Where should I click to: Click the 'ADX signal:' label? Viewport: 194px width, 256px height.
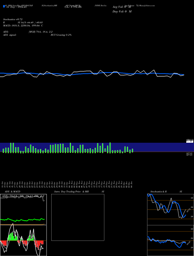click(x=10, y=35)
